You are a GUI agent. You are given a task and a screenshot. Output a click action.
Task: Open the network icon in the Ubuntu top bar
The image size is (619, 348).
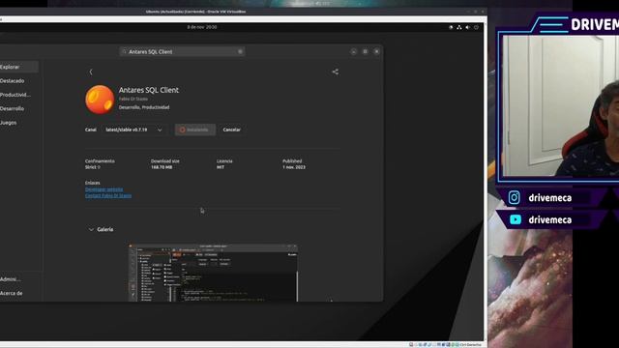459,27
